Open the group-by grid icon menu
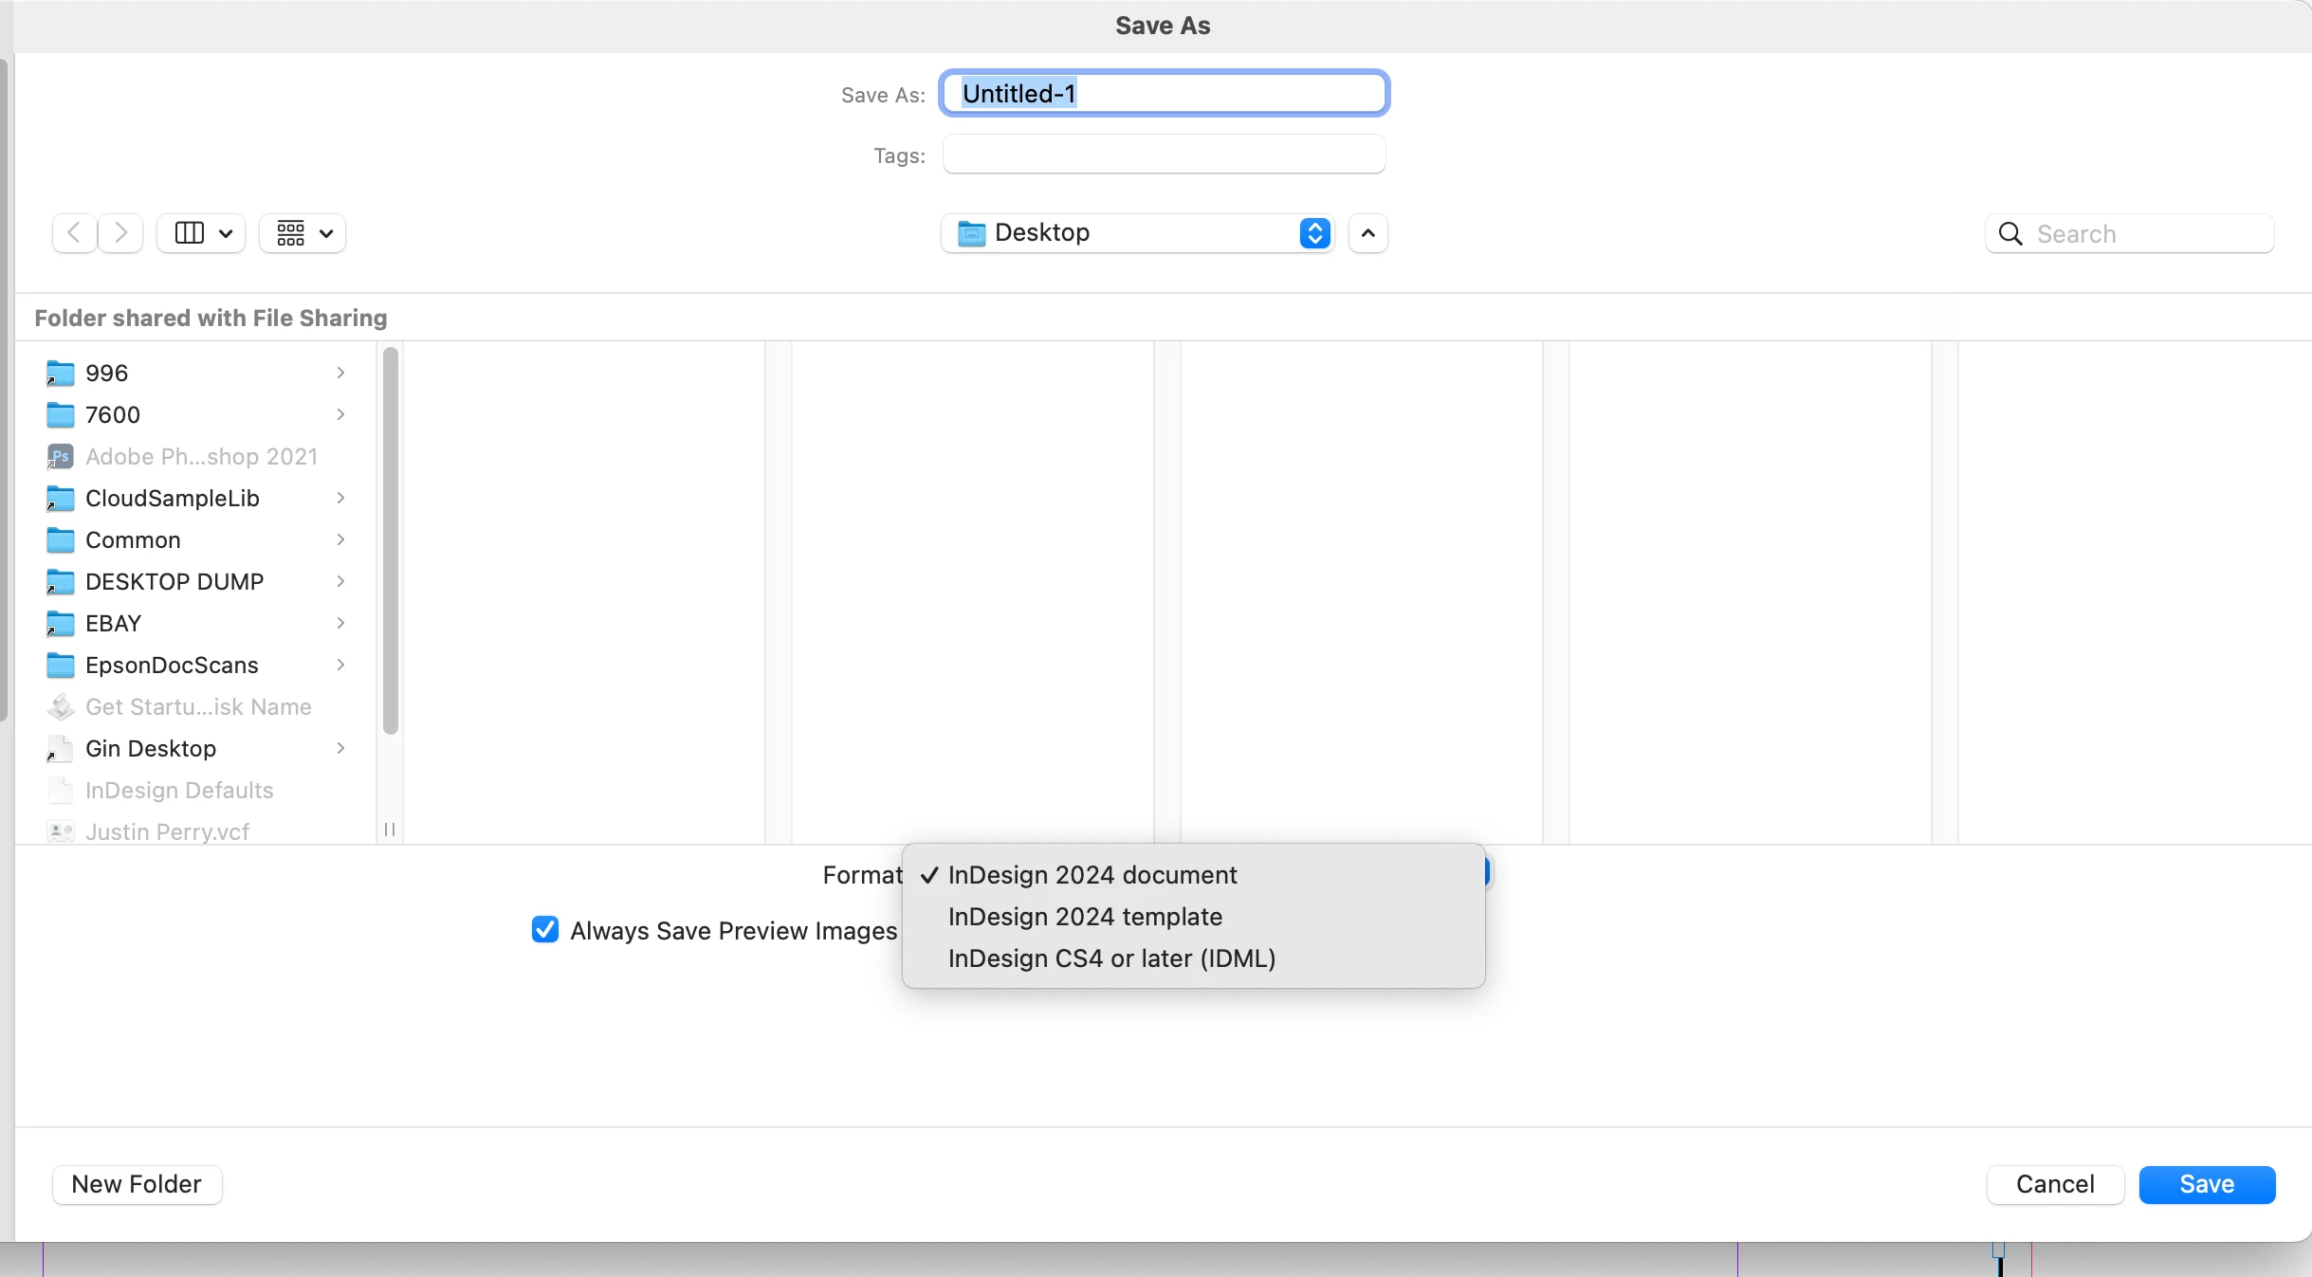This screenshot has width=2312, height=1277. click(303, 233)
